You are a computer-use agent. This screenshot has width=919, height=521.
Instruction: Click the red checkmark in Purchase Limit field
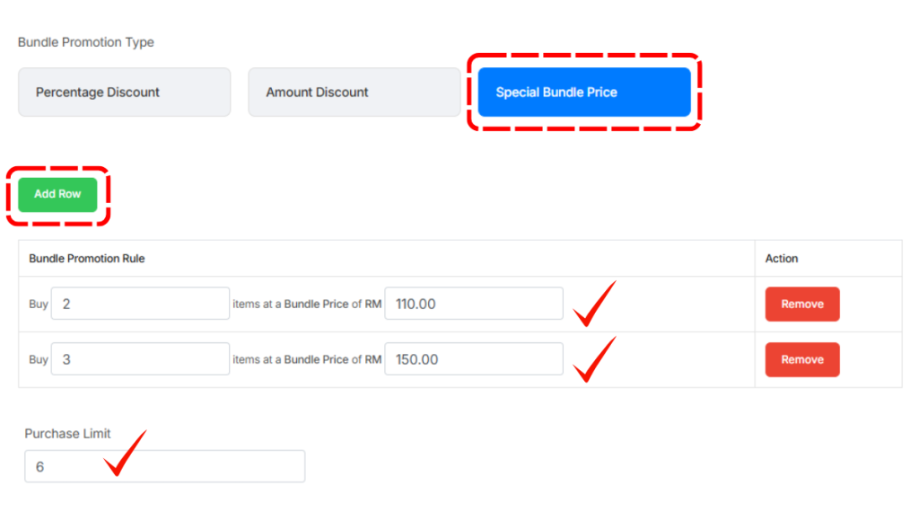(123, 455)
